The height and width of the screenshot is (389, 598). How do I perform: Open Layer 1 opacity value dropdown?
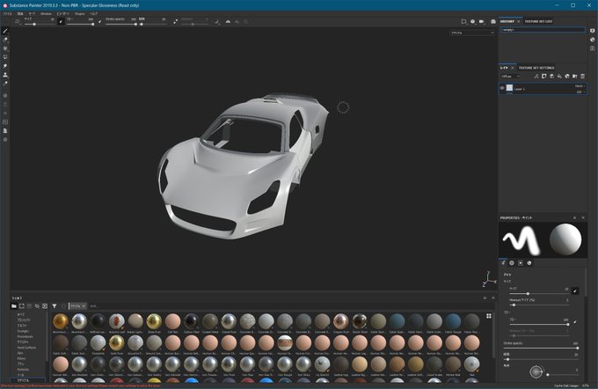click(x=580, y=92)
